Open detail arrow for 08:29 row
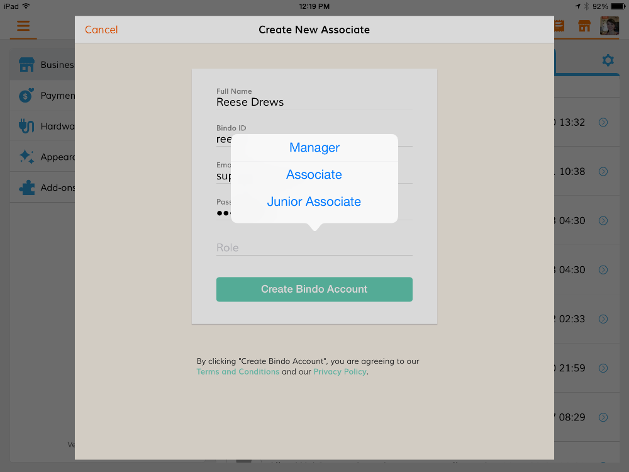Image resolution: width=629 pixels, height=472 pixels. [x=603, y=417]
